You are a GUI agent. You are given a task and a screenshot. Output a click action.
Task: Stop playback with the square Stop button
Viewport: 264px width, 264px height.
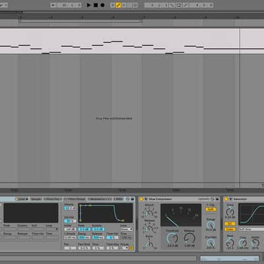96,5
